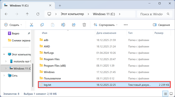Sort by Тип column header

point(130,33)
